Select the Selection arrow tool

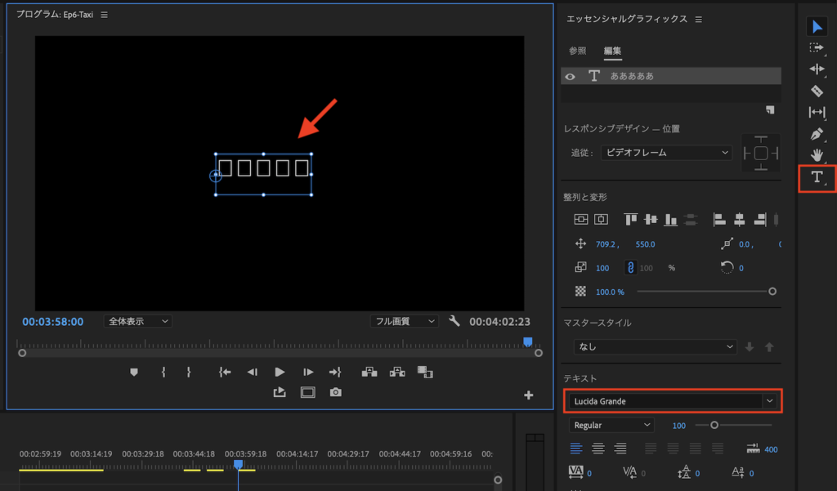click(817, 27)
